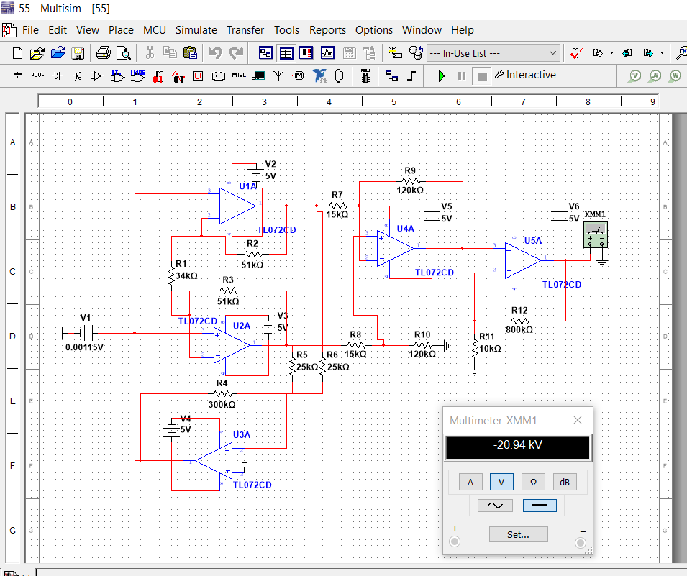Open the Transfer menu
Image resolution: width=687 pixels, height=576 pixels.
[245, 30]
